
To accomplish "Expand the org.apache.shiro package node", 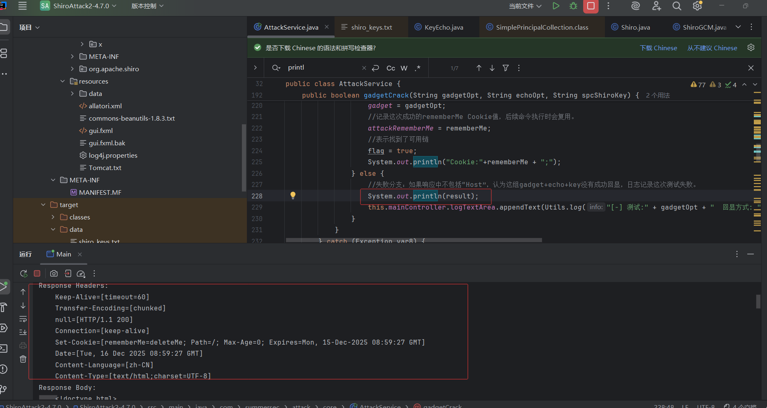I will pyautogui.click(x=72, y=69).
